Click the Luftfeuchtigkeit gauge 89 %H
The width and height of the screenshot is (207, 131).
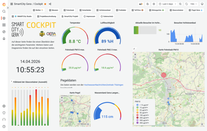[x=107, y=36]
